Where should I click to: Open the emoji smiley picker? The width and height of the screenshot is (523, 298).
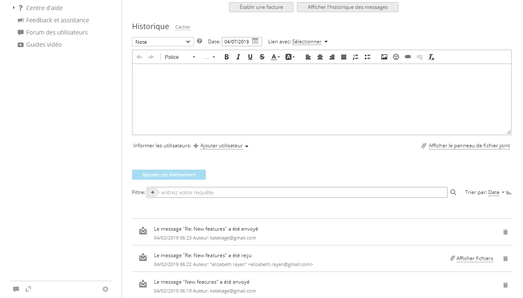pos(396,57)
